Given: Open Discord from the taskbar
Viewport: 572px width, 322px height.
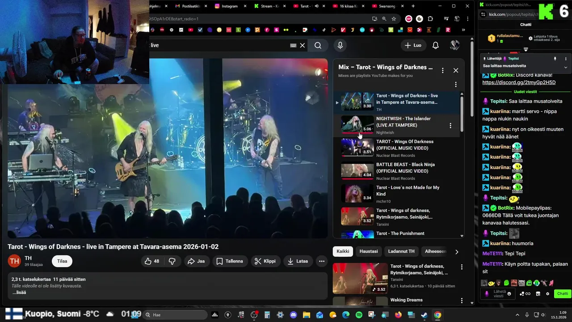Looking at the screenshot, I should [293, 315].
